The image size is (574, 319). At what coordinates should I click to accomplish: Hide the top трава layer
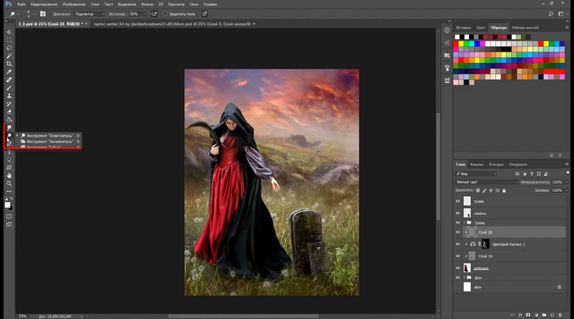458,201
